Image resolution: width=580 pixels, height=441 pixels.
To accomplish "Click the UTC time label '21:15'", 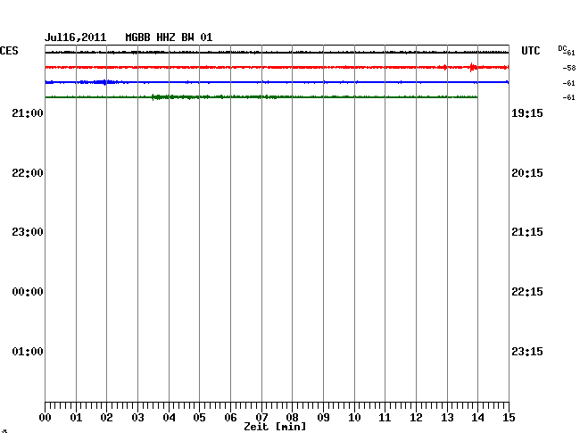I will click(x=527, y=232).
